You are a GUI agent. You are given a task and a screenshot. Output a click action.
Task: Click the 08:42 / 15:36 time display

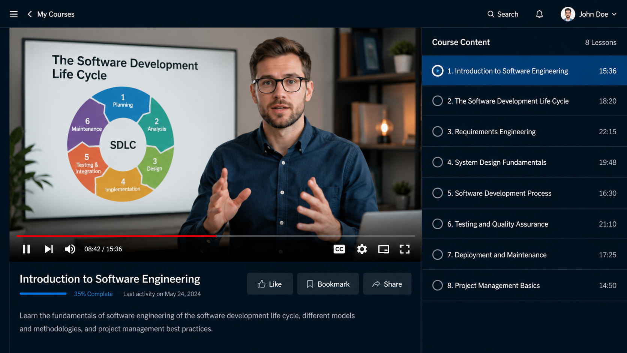point(103,249)
